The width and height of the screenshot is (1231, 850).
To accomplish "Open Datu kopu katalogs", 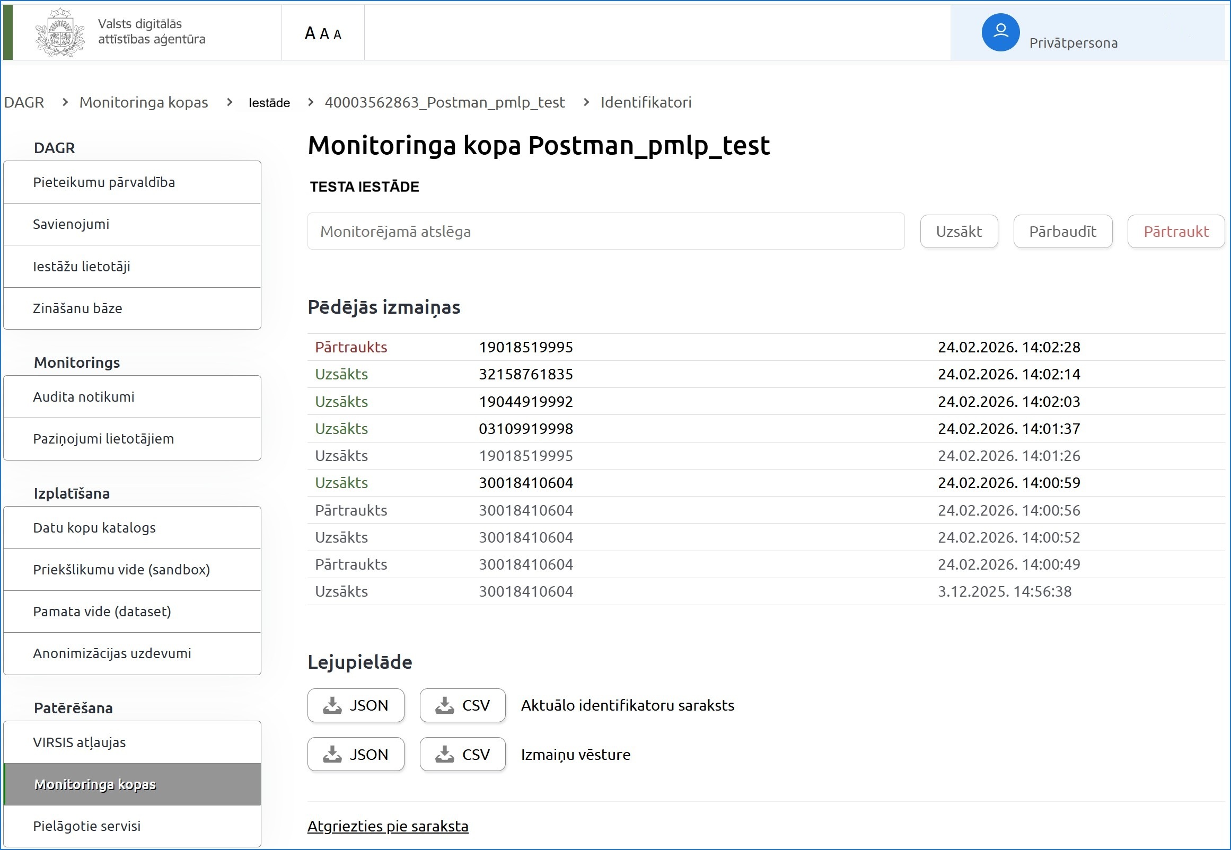I will (132, 528).
